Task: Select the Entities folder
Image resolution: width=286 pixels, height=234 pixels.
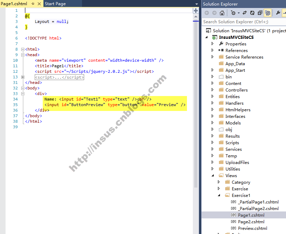Action: (232, 96)
